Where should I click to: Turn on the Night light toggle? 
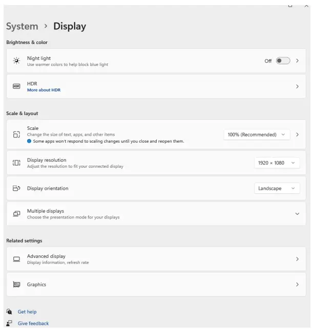point(283,61)
